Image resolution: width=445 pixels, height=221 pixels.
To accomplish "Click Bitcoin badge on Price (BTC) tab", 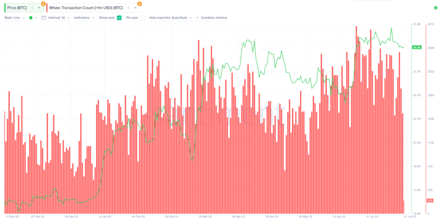I will pos(43,4).
